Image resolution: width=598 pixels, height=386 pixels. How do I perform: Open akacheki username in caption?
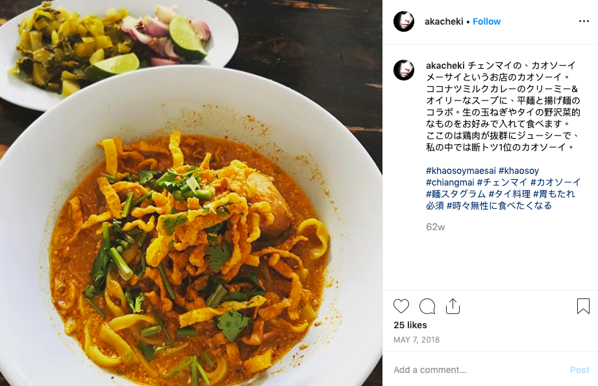click(445, 66)
